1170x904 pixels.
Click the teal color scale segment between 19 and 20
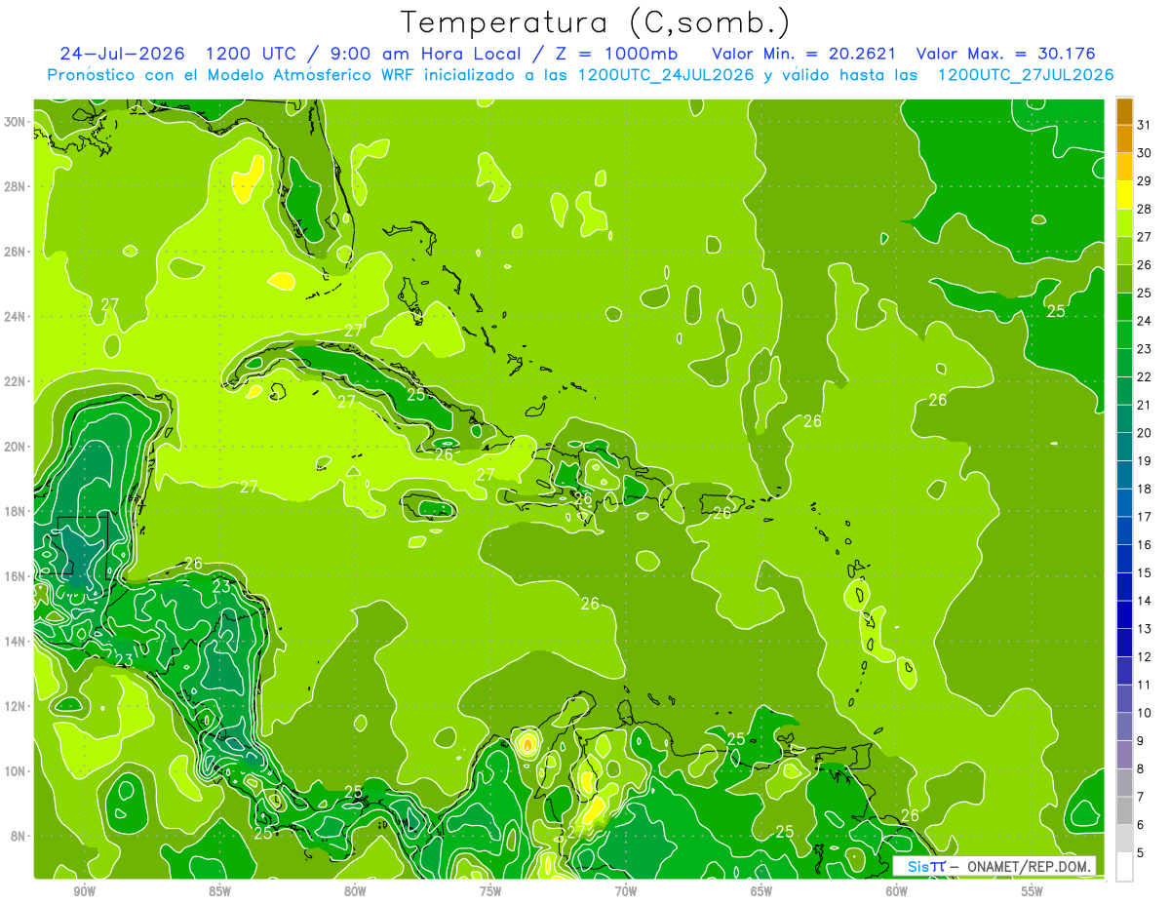(x=1124, y=447)
